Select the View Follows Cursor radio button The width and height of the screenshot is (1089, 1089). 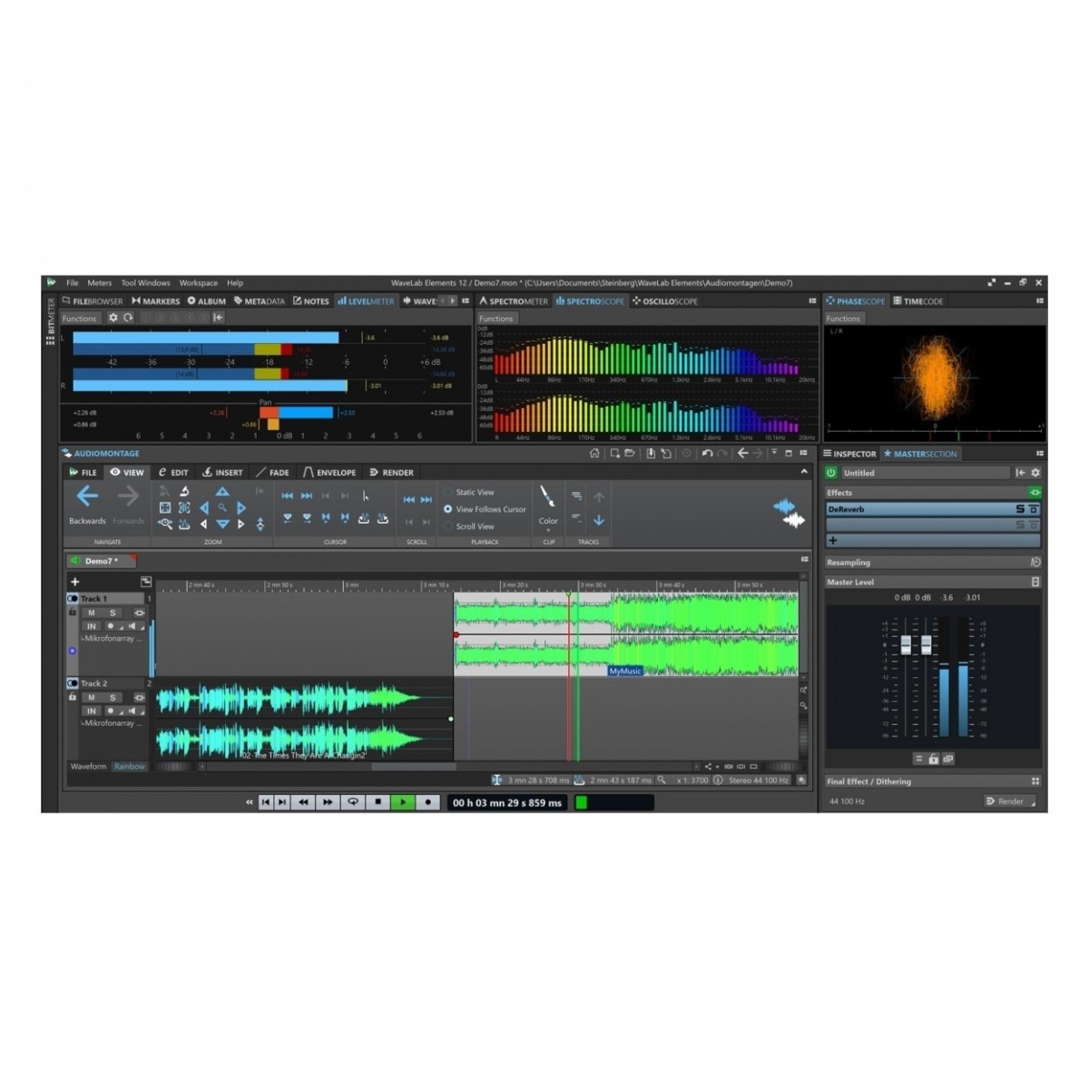pos(449,509)
